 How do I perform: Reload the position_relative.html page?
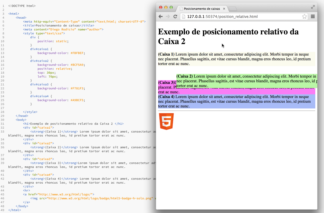coord(175,17)
